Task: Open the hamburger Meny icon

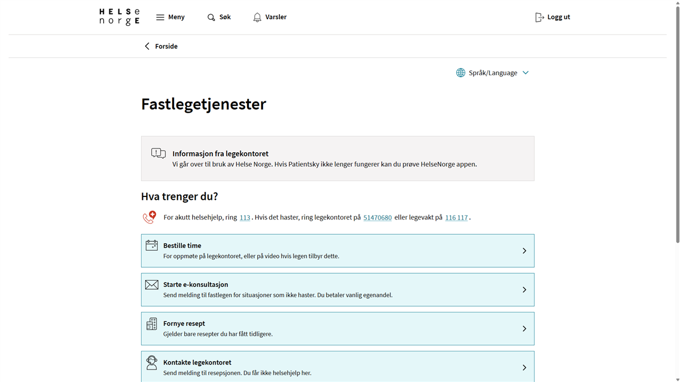Action: tap(160, 17)
